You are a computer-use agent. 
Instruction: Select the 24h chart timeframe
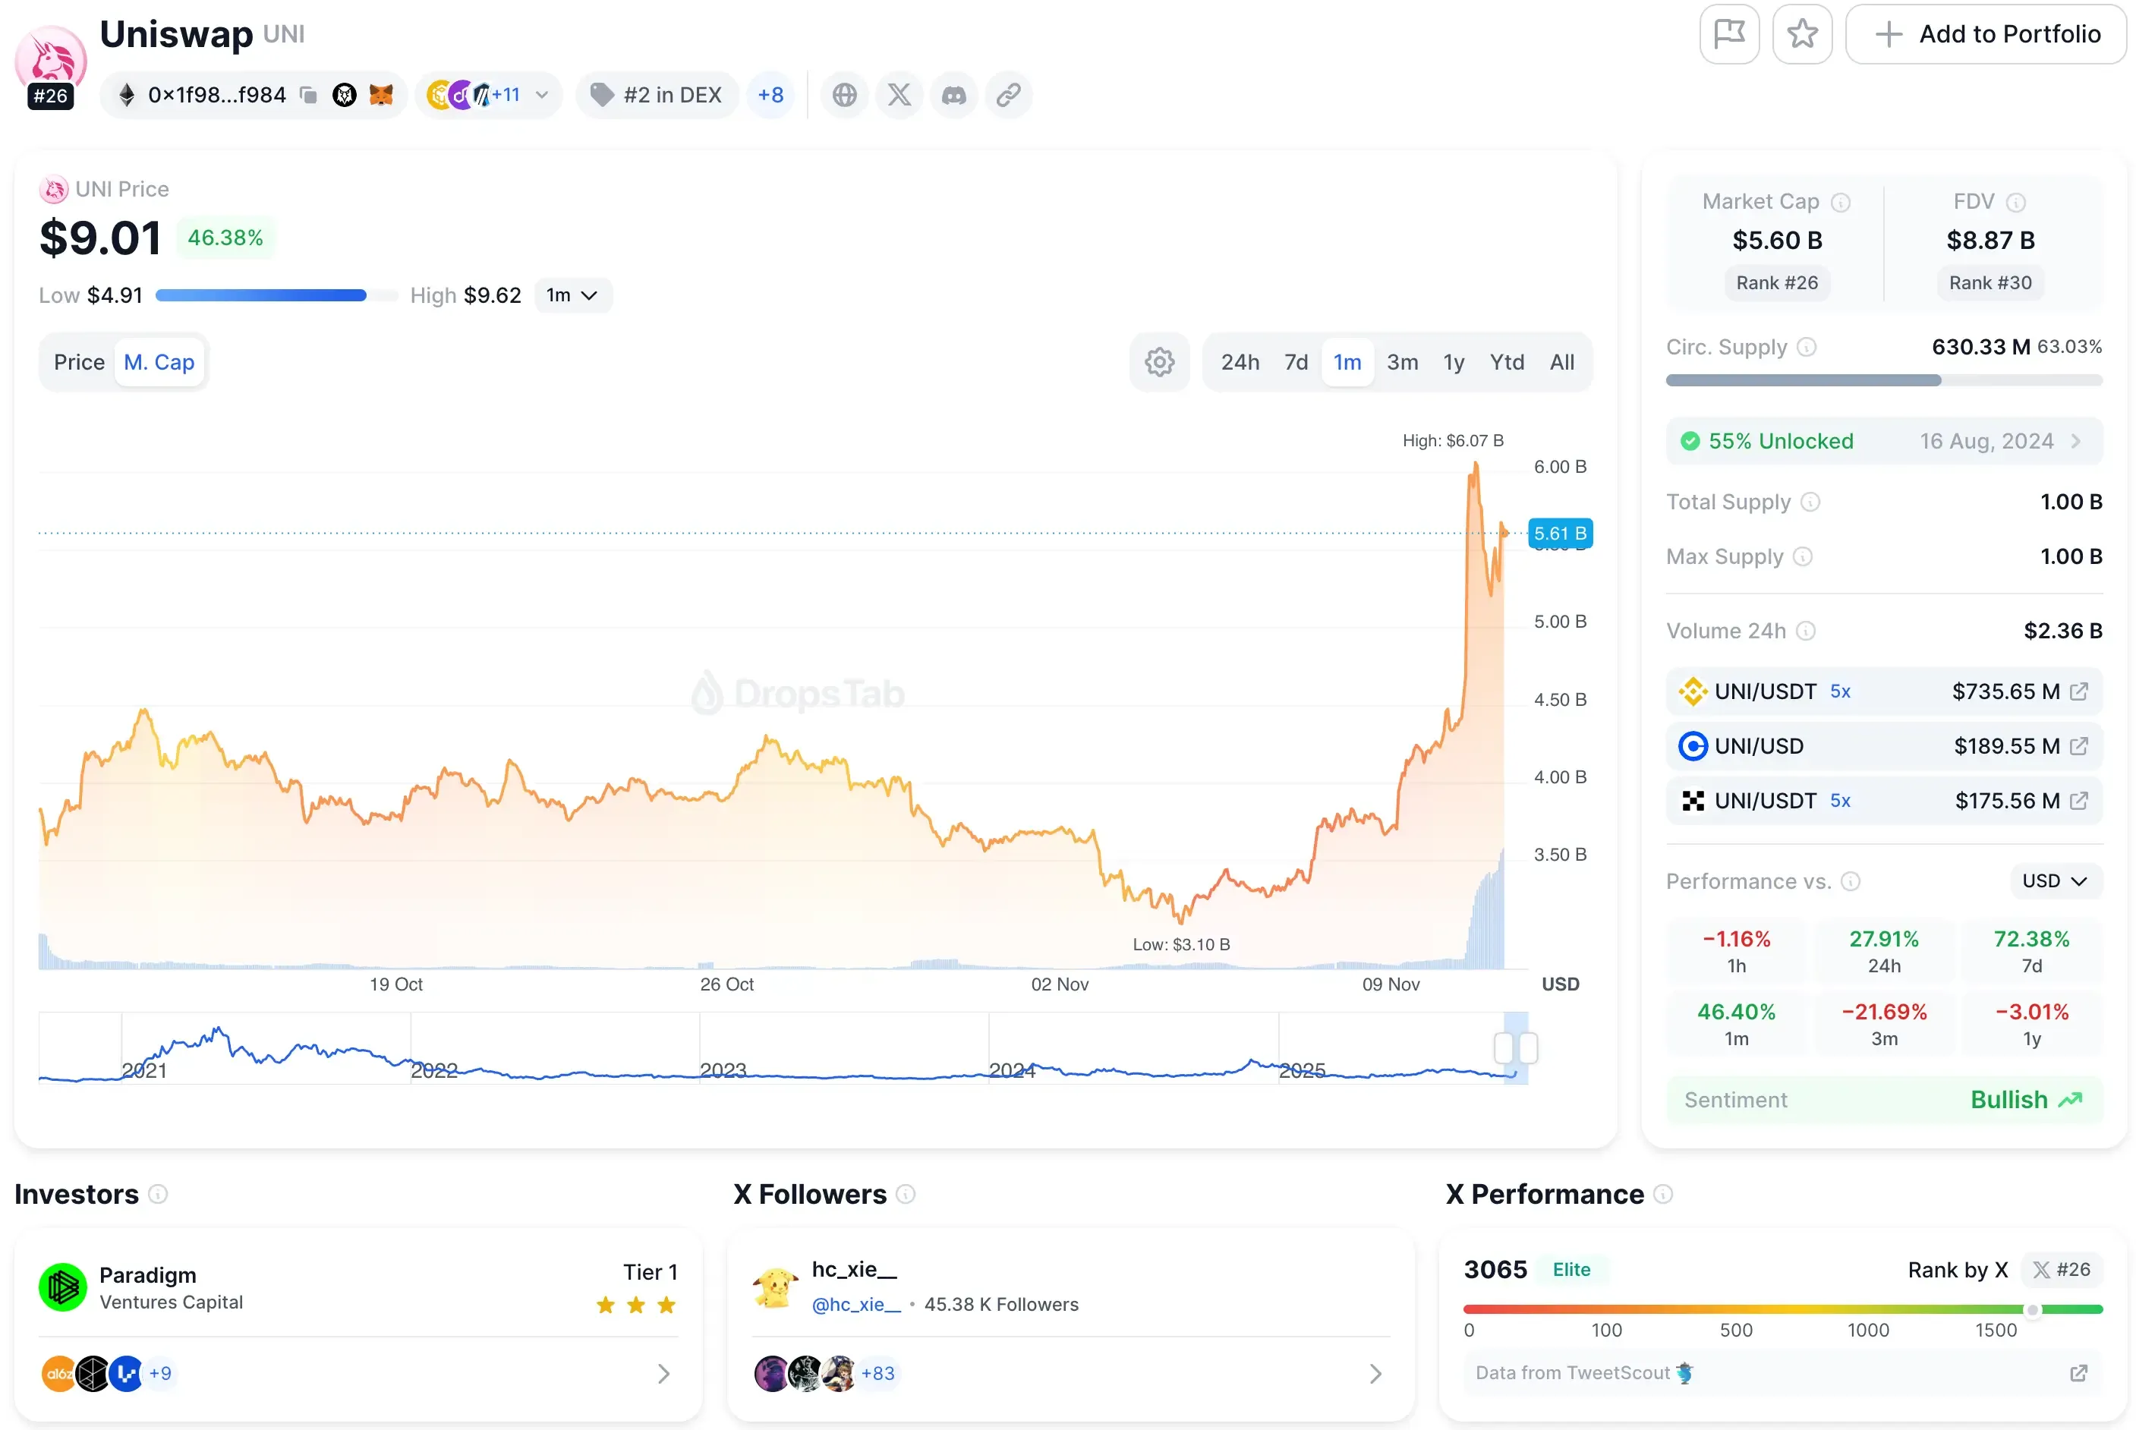tap(1240, 362)
